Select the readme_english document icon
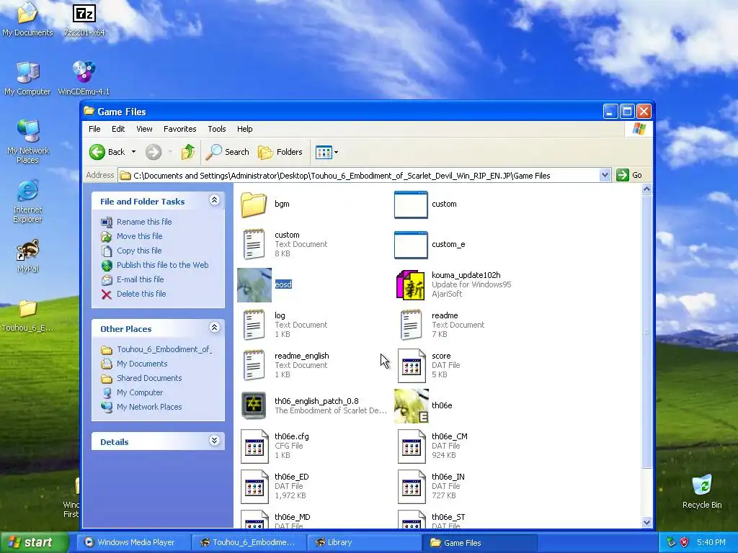 point(254,365)
